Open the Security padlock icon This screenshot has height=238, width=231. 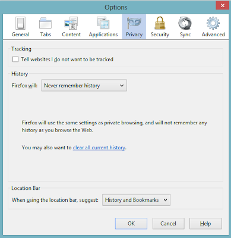[x=160, y=23]
